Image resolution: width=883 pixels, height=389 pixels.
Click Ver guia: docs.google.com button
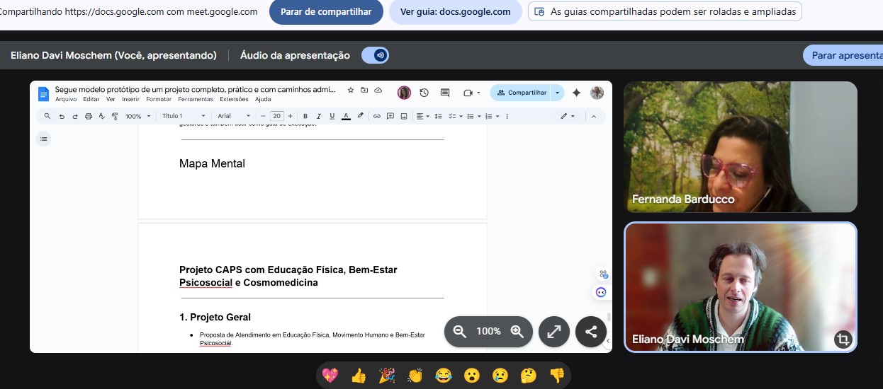455,12
